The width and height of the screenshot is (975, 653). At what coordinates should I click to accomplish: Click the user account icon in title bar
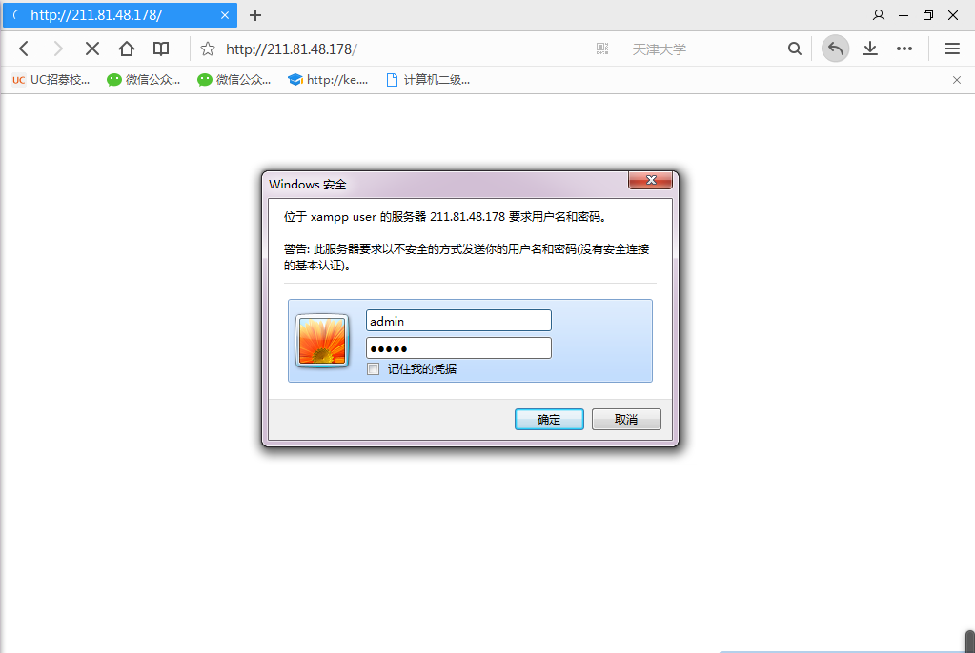pos(878,15)
